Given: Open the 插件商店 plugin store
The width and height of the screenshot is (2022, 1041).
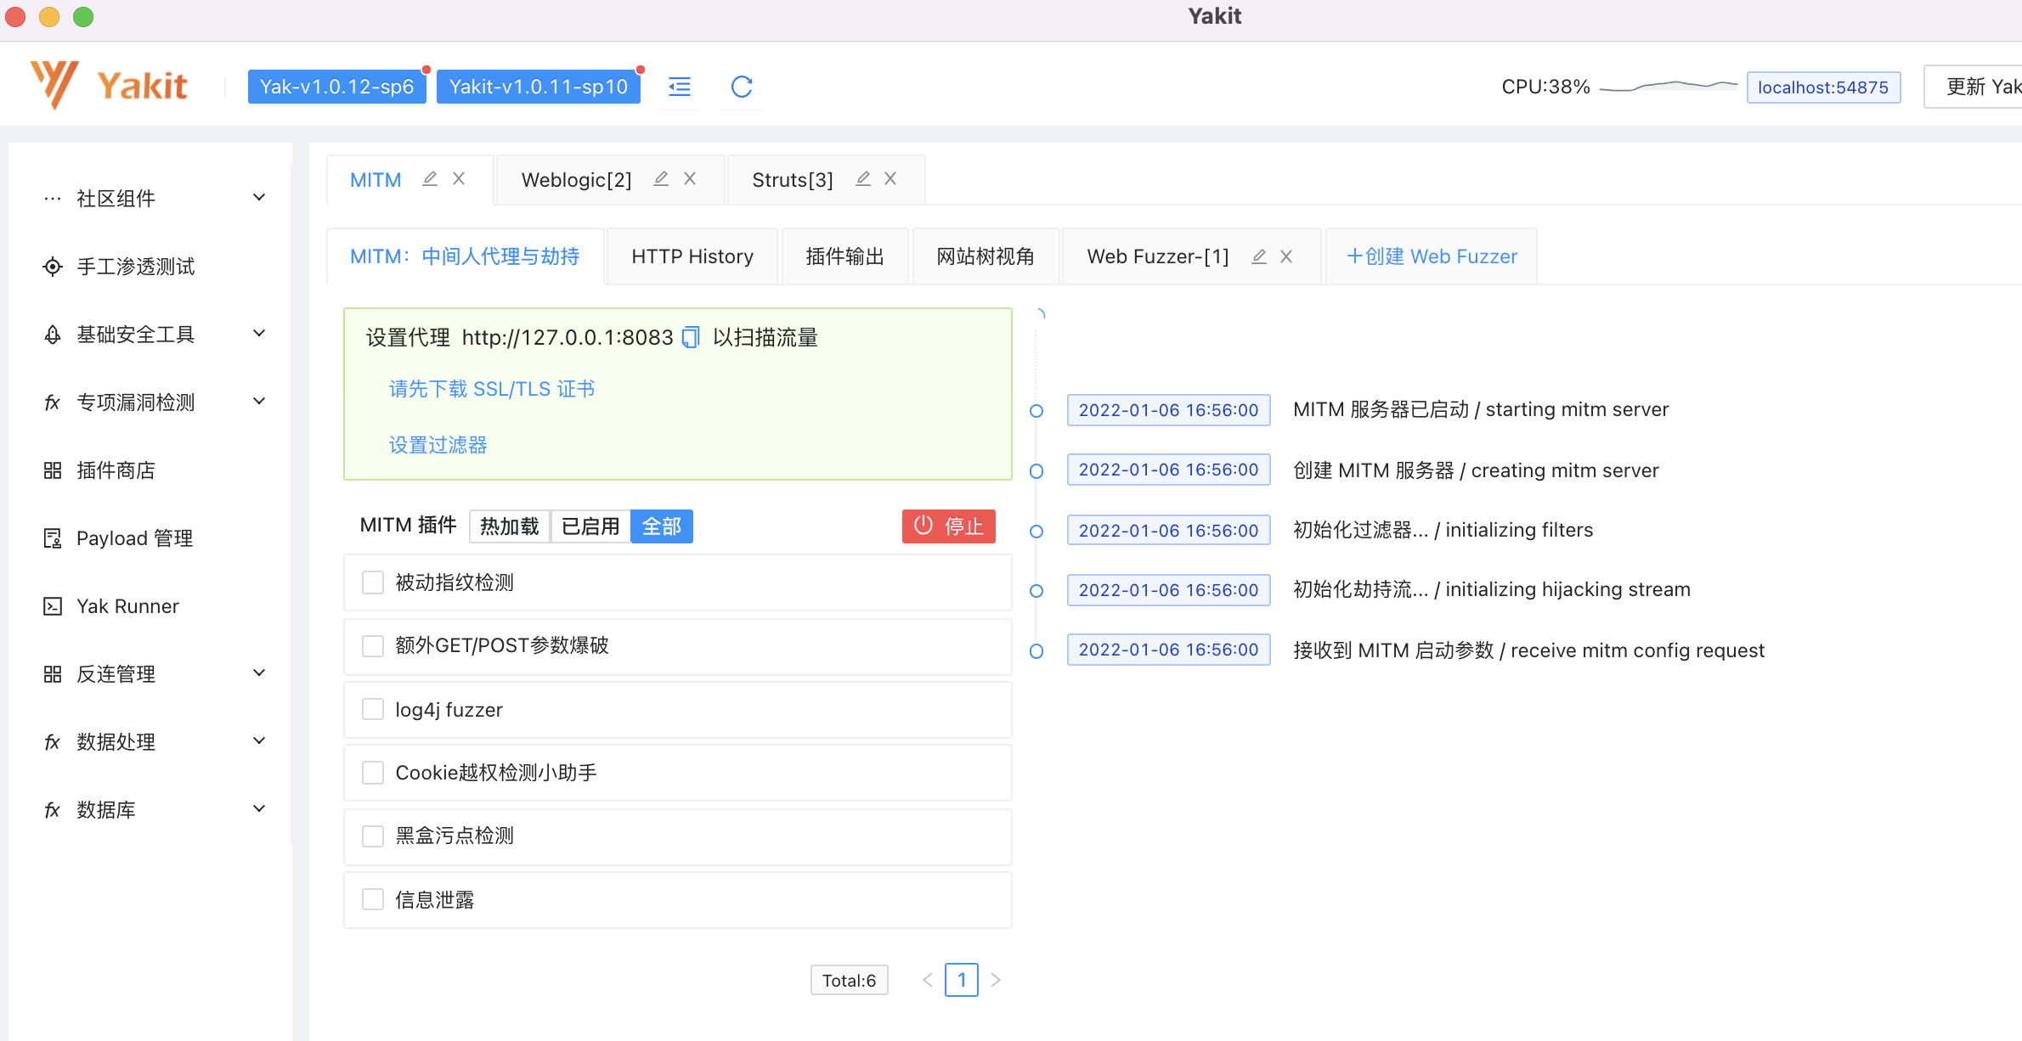Looking at the screenshot, I should click(x=116, y=470).
